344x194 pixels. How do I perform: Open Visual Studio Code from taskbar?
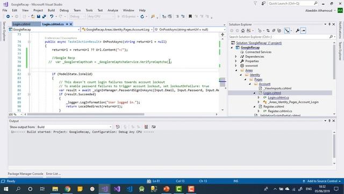pos(130,189)
